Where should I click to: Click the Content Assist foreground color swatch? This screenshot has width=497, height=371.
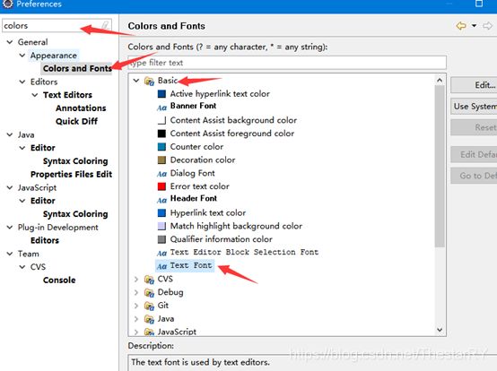pos(161,134)
